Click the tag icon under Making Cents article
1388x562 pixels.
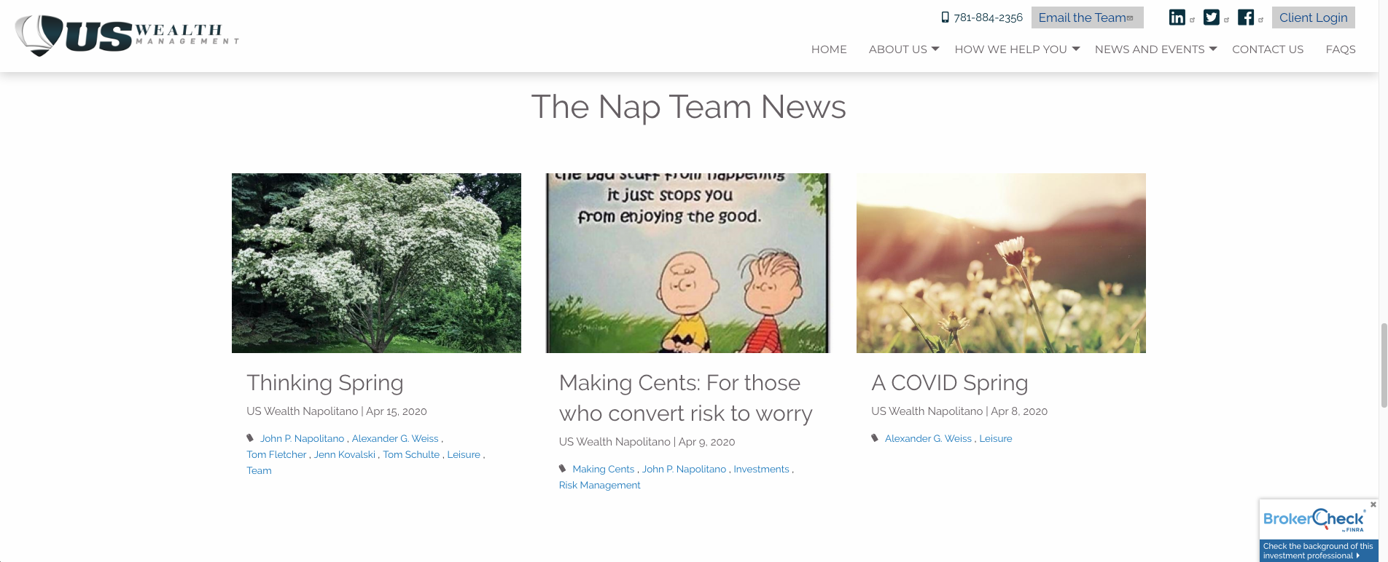562,468
